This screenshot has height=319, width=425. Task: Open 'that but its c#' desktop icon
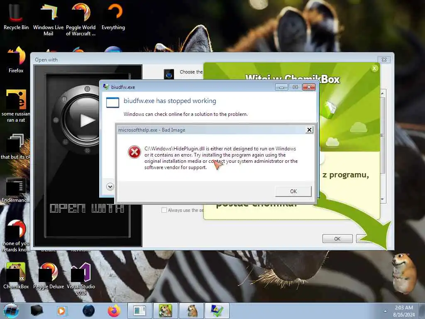[x=15, y=147]
